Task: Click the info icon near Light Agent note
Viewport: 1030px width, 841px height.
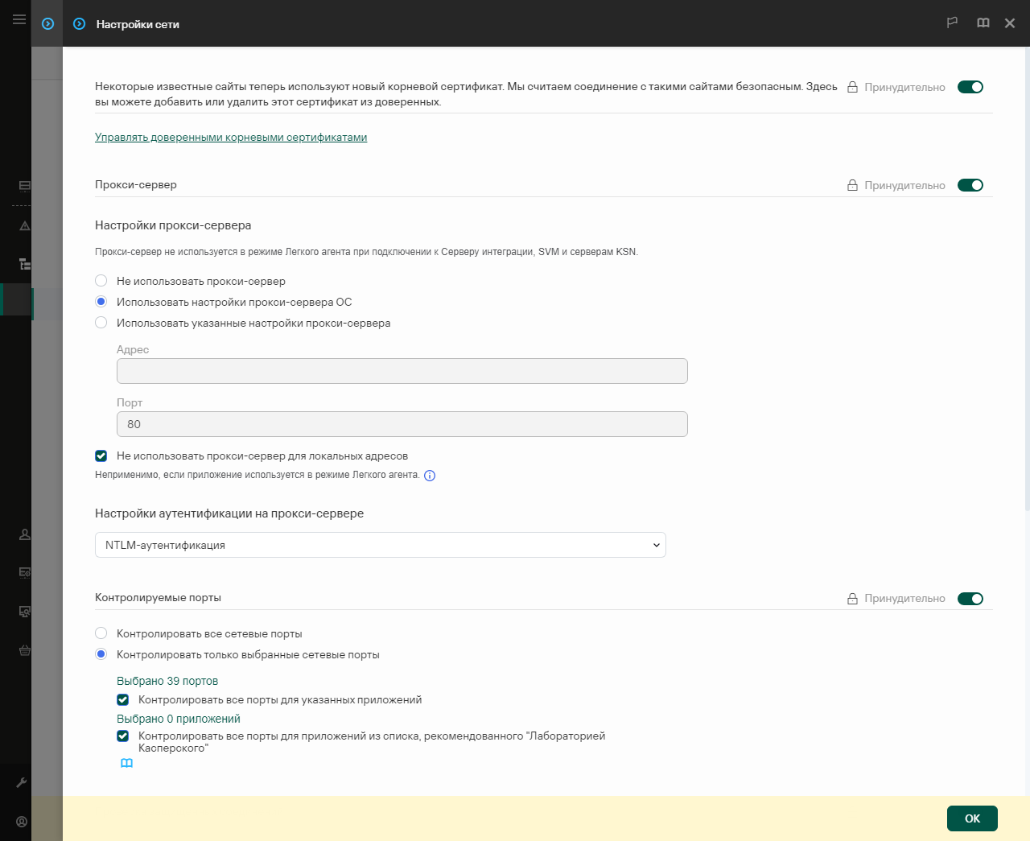Action: (430, 476)
